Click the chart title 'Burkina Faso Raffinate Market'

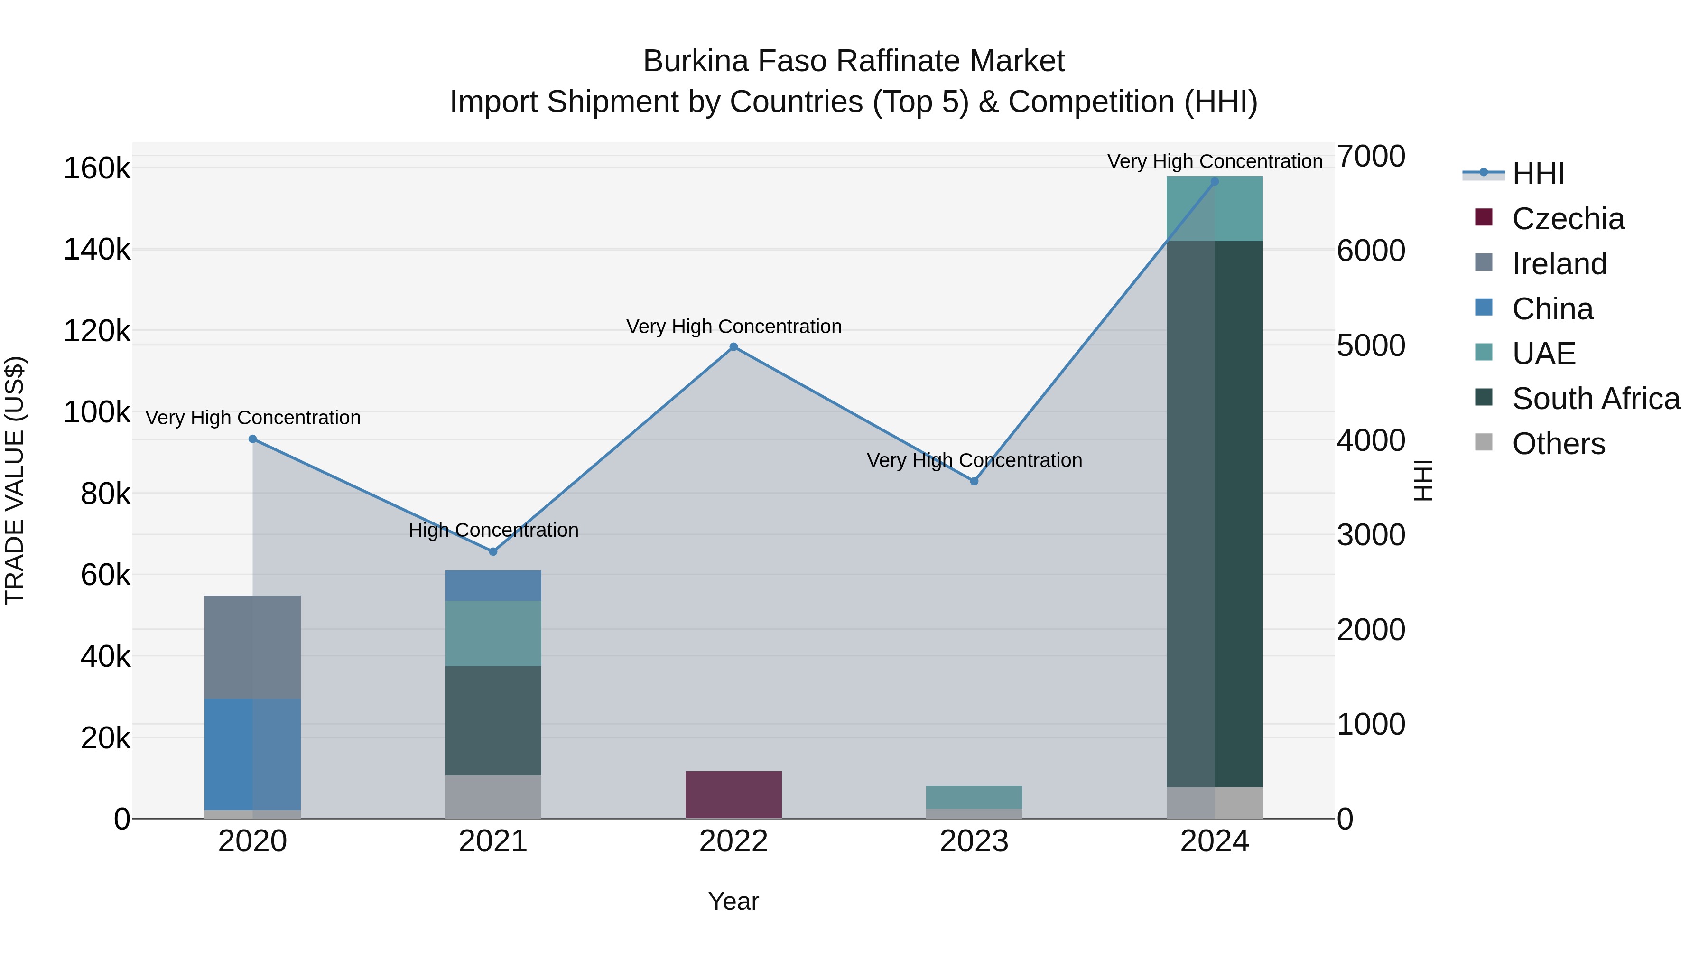(854, 61)
